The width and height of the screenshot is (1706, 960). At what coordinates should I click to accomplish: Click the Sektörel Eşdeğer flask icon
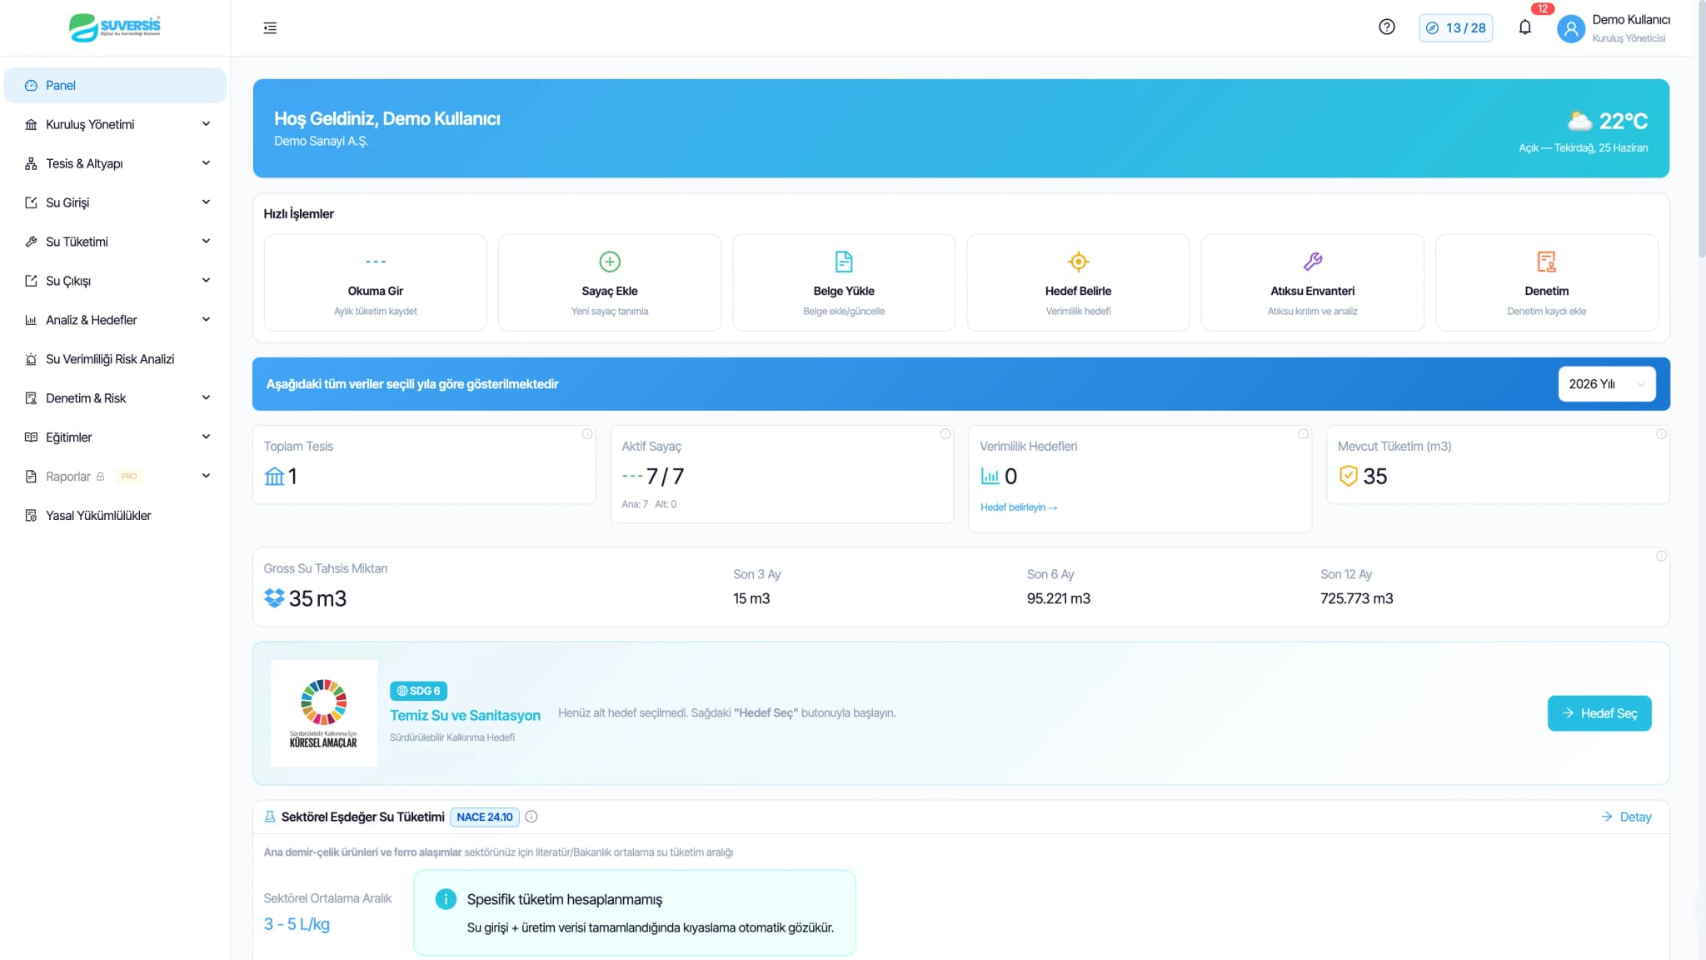coord(270,817)
